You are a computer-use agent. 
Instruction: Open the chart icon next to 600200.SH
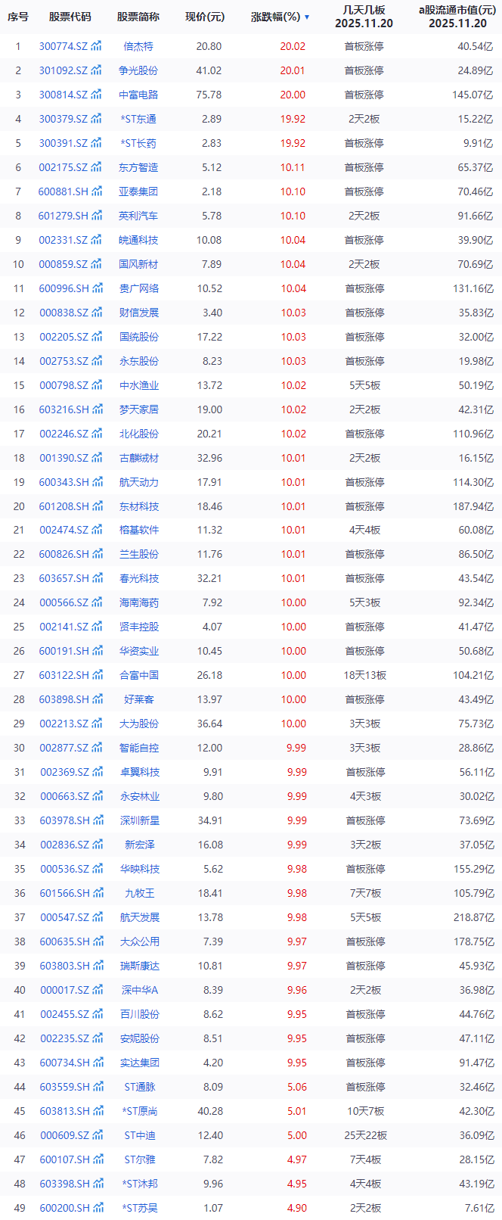point(97,1208)
